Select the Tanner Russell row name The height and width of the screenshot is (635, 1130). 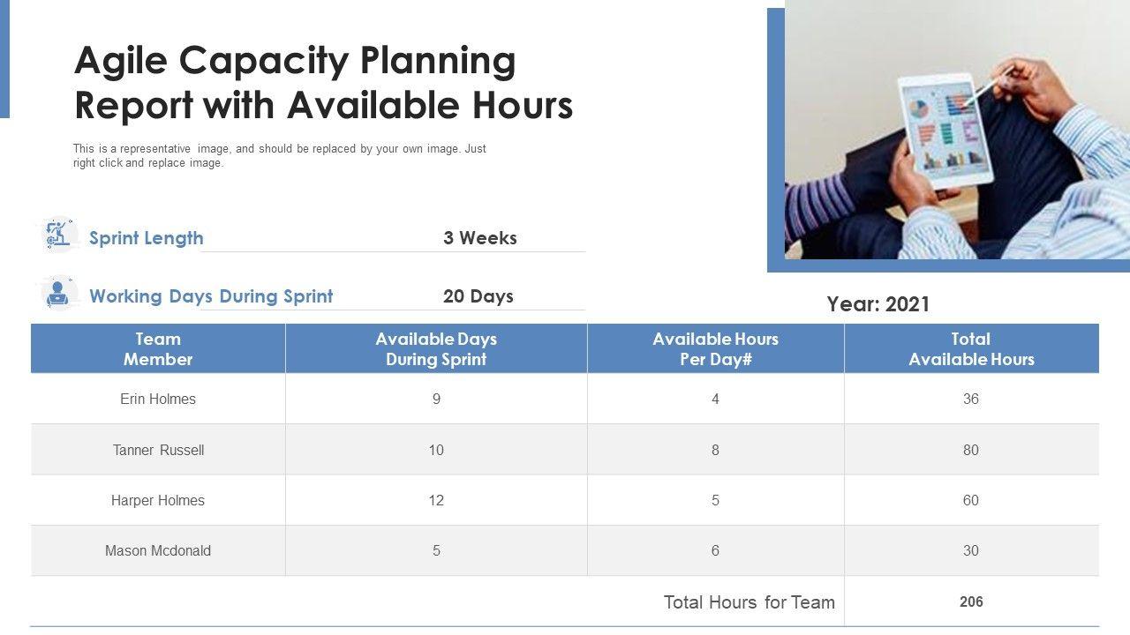coord(158,450)
